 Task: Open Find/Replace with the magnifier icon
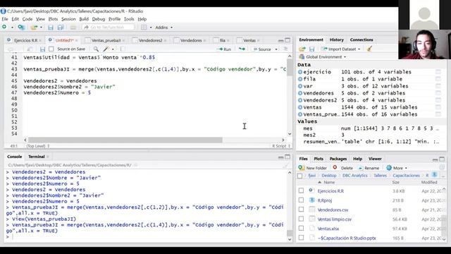coord(96,49)
